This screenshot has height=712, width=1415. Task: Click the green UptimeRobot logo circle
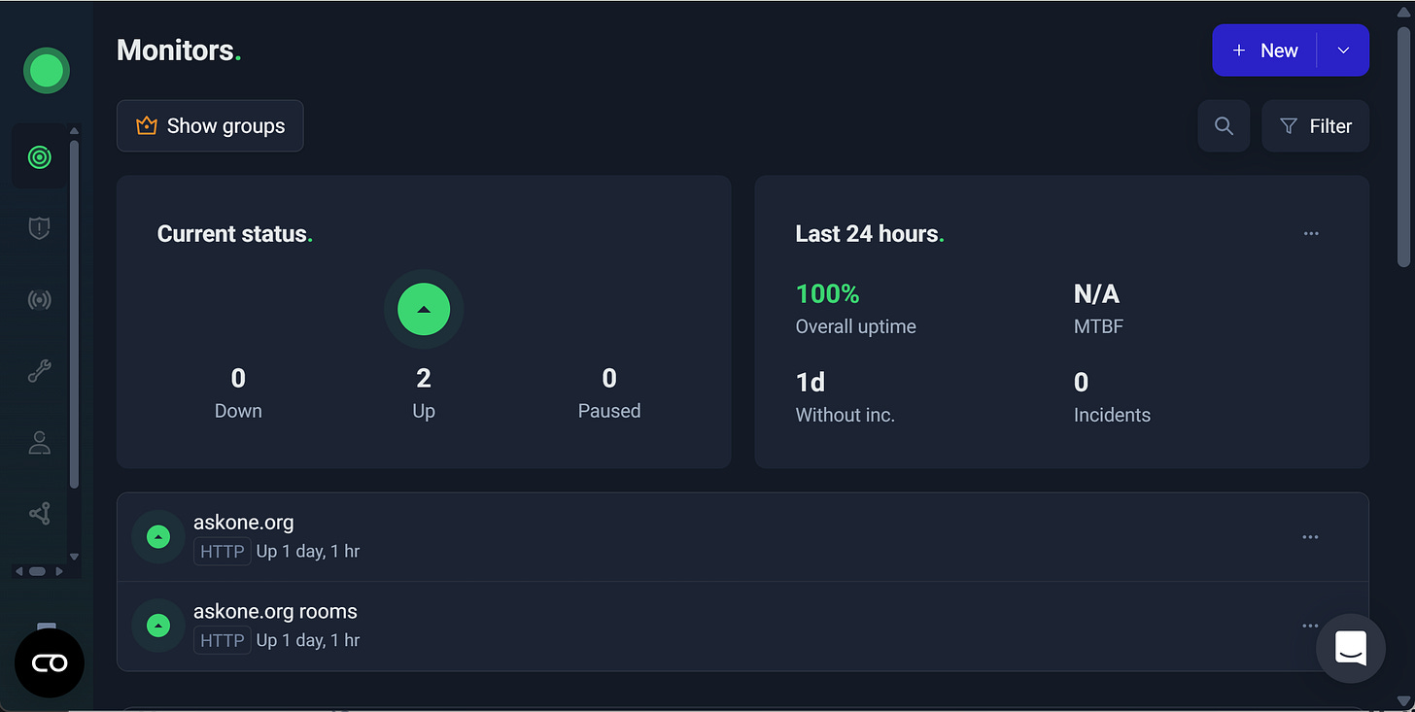click(47, 71)
